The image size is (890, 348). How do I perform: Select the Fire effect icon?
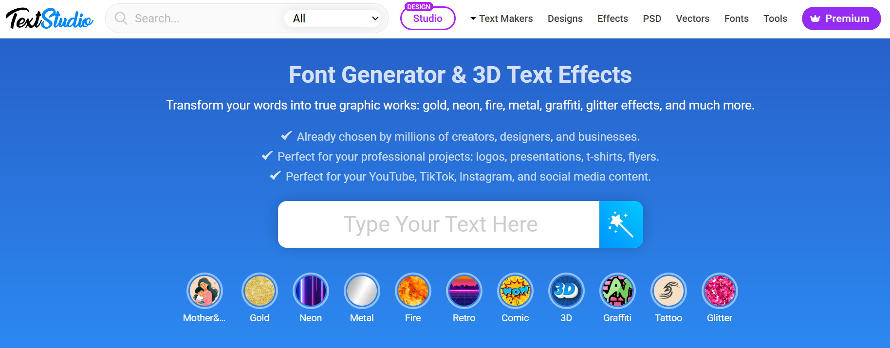413,291
